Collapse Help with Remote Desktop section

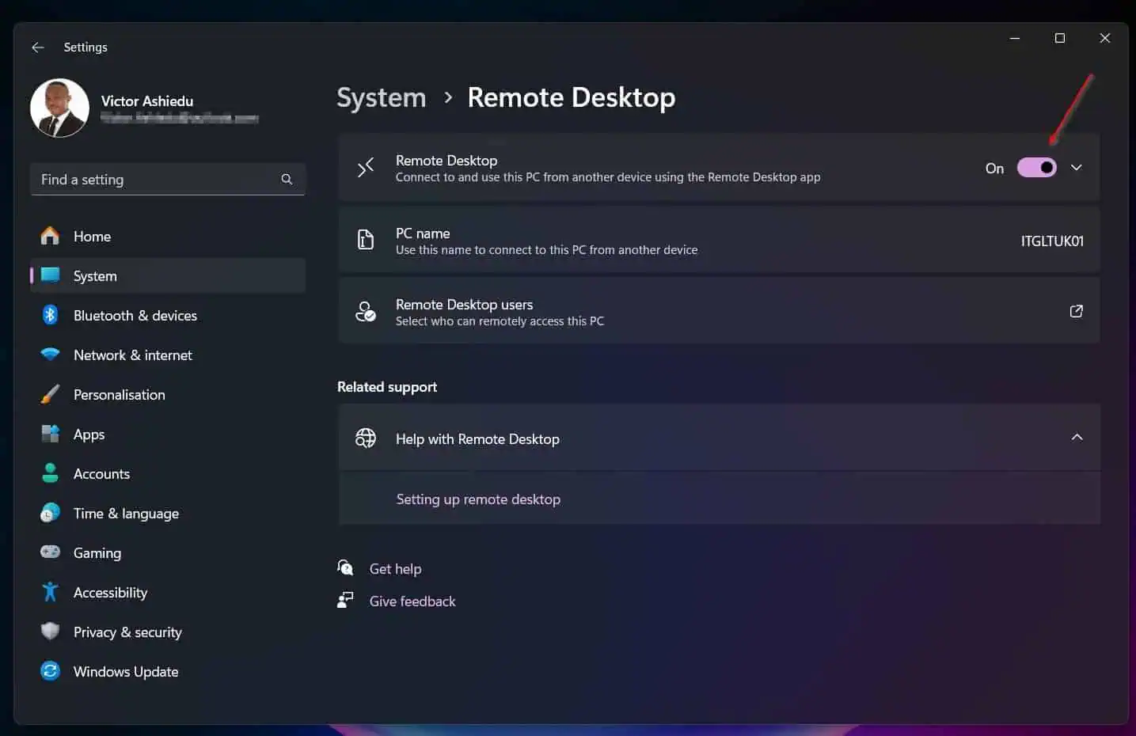(1077, 438)
